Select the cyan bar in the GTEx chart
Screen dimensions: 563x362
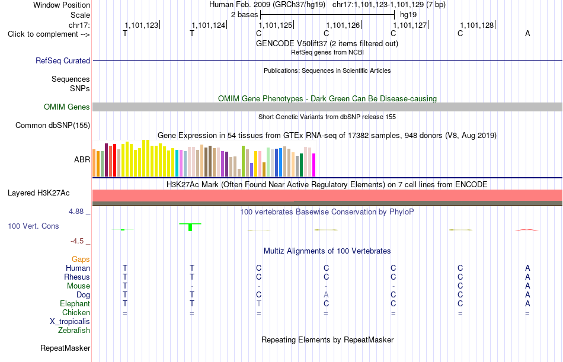[177, 163]
